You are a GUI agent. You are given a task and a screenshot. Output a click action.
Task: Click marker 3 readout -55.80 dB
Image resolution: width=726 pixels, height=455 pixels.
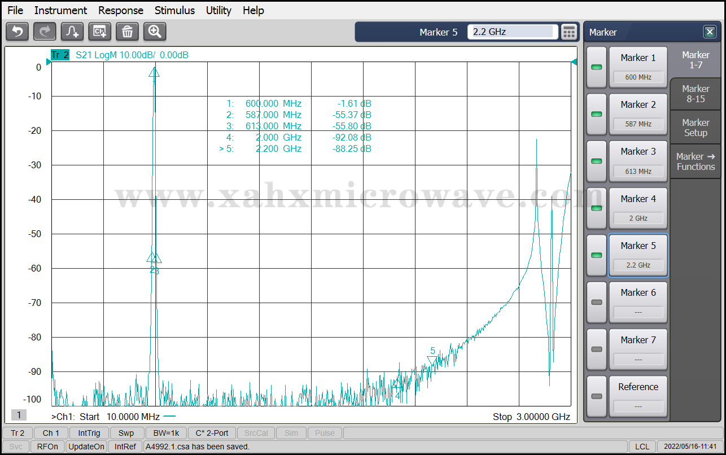tap(352, 126)
